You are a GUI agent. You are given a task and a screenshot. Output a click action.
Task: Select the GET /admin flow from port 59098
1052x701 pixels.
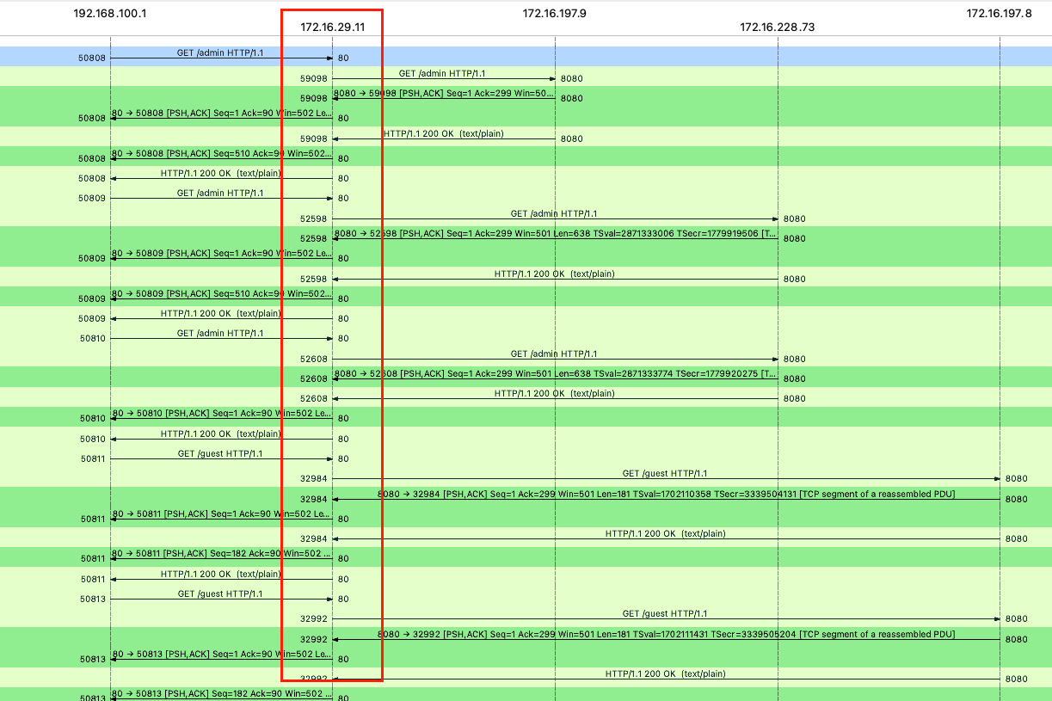pyautogui.click(x=442, y=74)
